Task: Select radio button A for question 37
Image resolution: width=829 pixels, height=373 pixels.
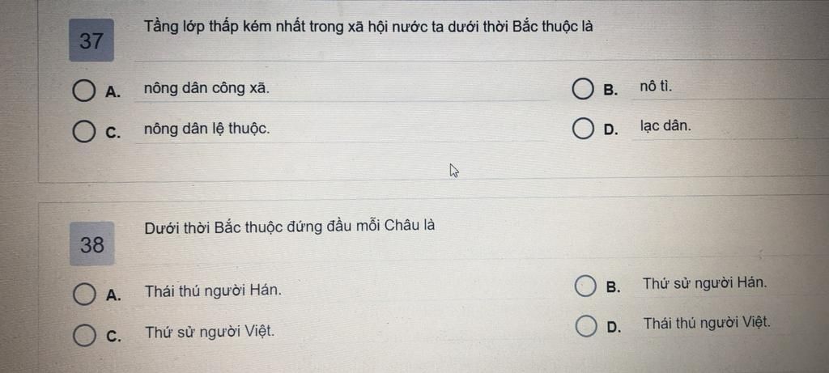Action: point(83,91)
